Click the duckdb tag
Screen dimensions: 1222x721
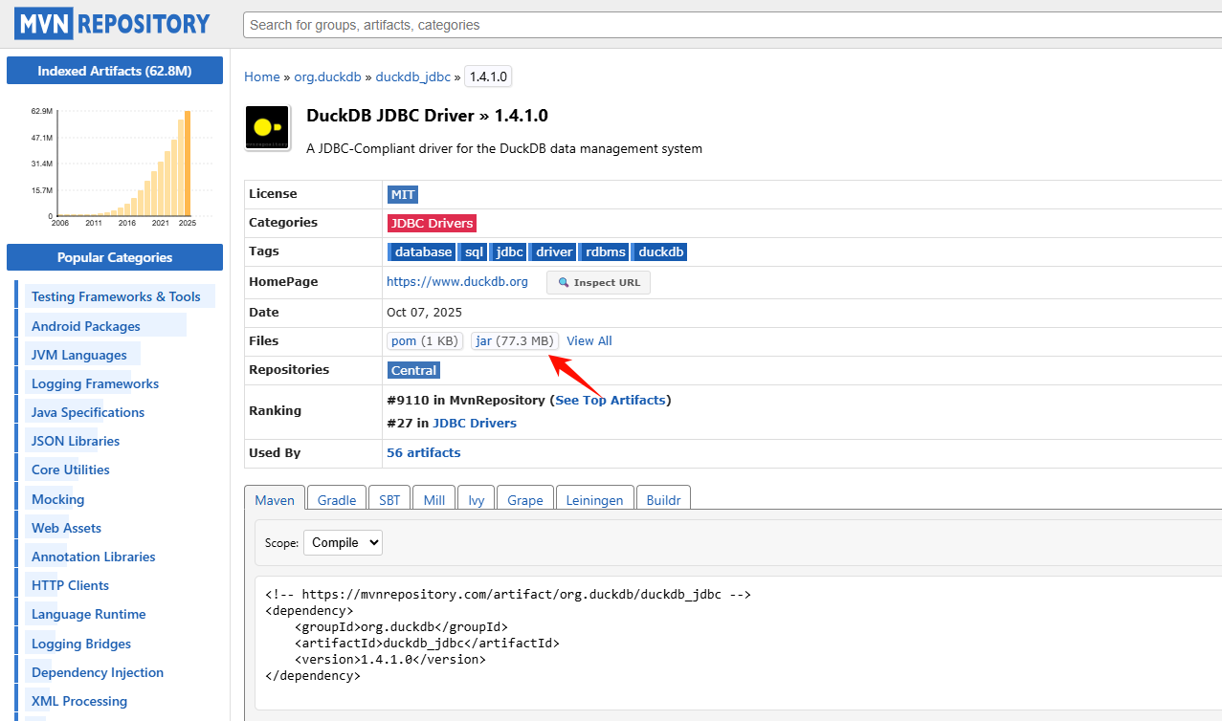pos(661,252)
